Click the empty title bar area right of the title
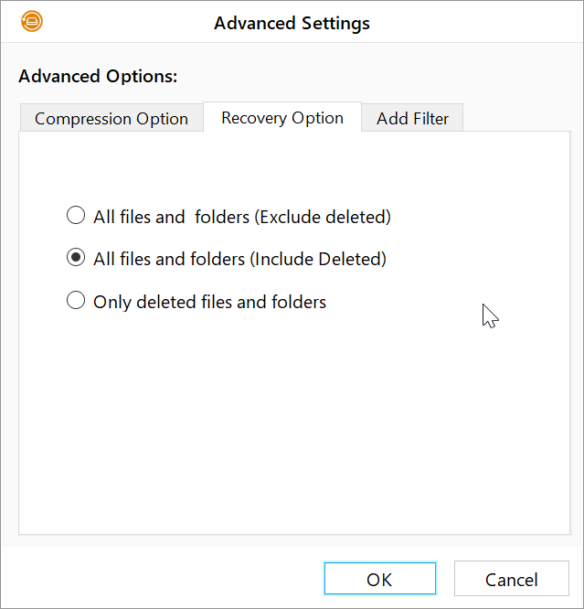The height and width of the screenshot is (609, 584). pyautogui.click(x=473, y=22)
